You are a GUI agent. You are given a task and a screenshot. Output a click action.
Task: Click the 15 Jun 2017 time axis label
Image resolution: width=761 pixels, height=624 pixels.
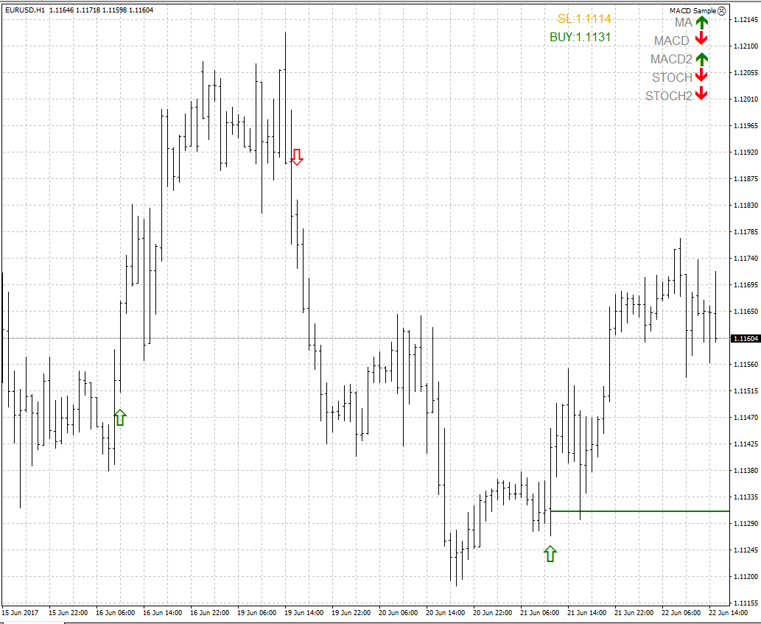coord(19,612)
